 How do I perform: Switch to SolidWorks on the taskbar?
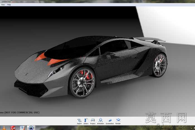tap(13, 128)
